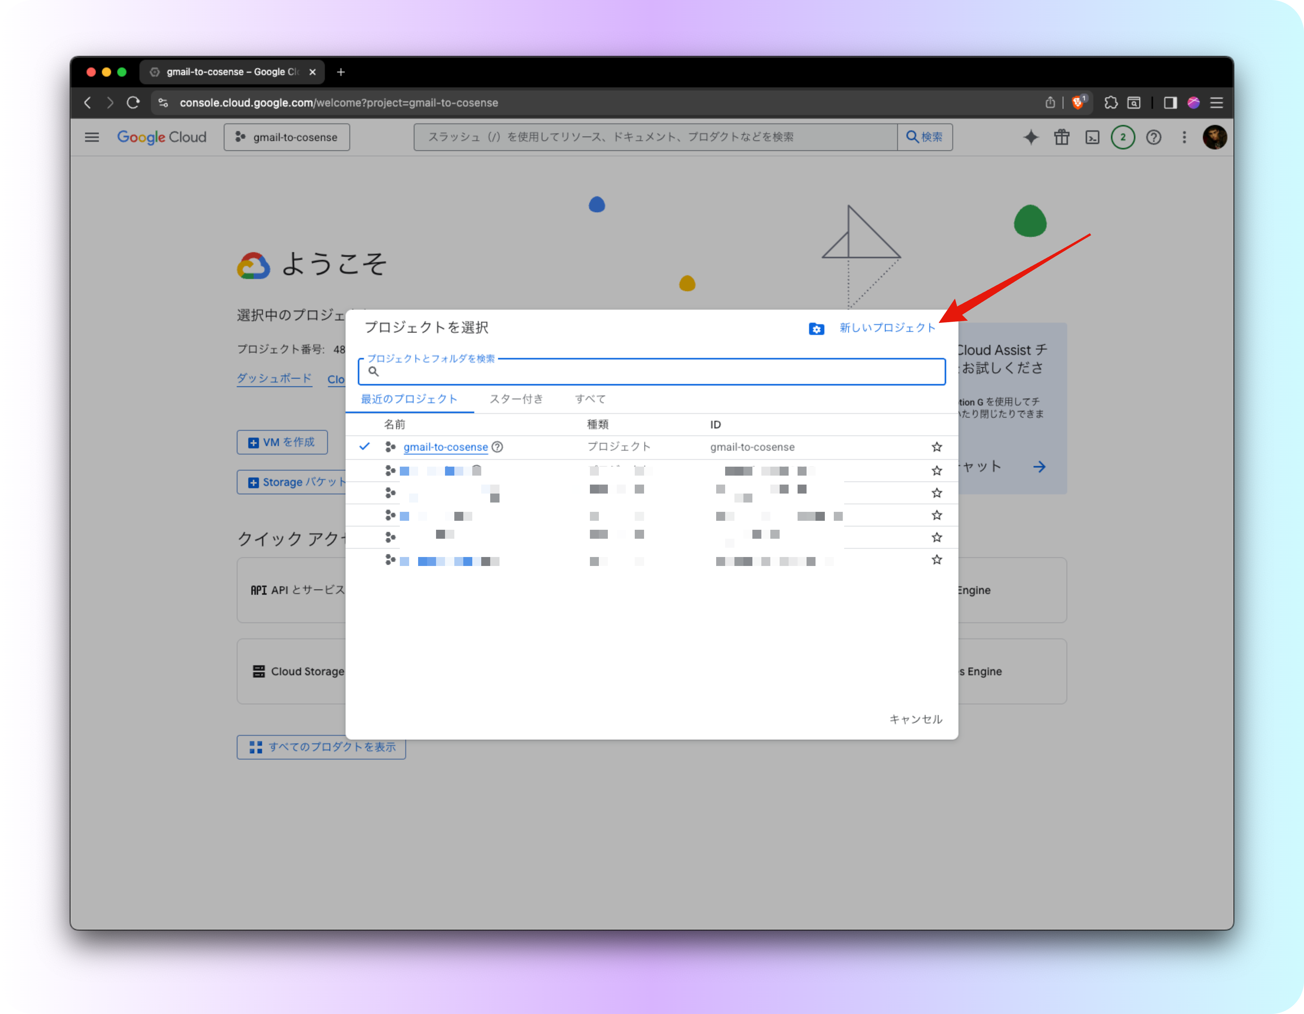
Task: Open the help question mark menu in header
Action: [1154, 137]
